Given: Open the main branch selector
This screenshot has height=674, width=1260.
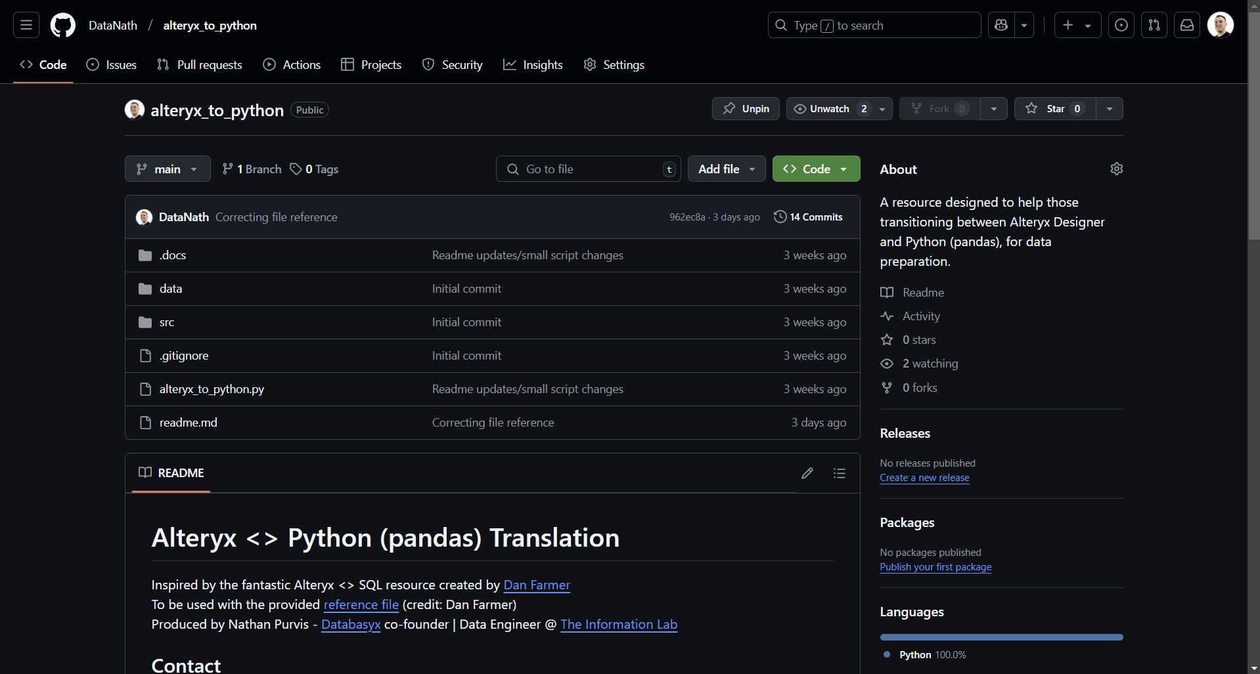Looking at the screenshot, I should [x=167, y=169].
